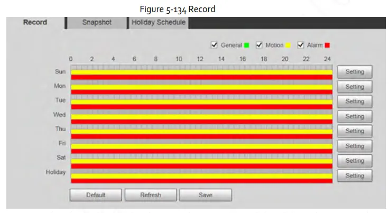
Task: Click Friday's red alarm timeline bar
Action: pyautogui.click(x=202, y=151)
